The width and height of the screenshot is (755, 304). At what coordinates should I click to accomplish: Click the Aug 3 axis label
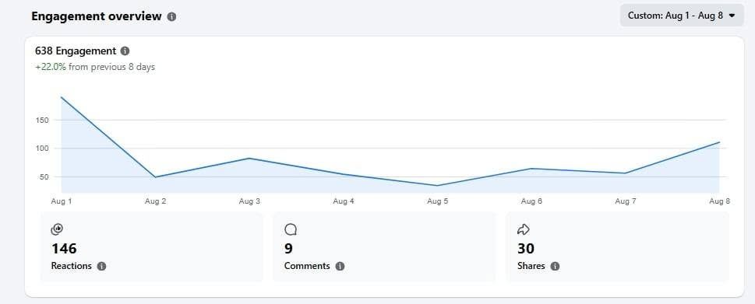point(249,201)
